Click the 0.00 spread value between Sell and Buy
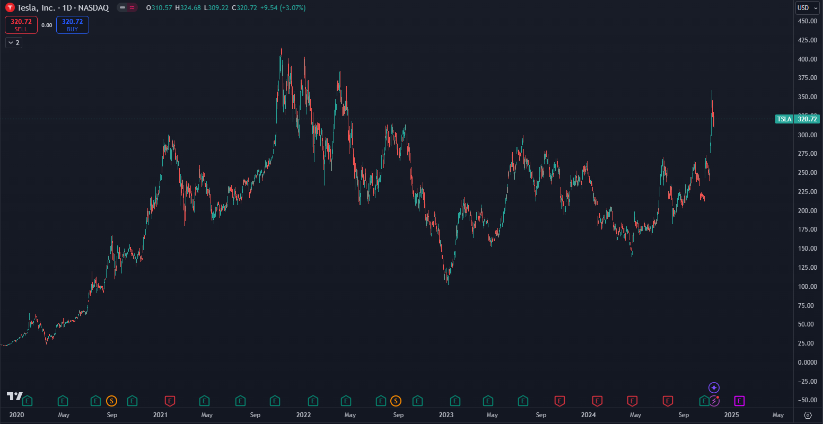The height and width of the screenshot is (424, 823). [x=47, y=25]
